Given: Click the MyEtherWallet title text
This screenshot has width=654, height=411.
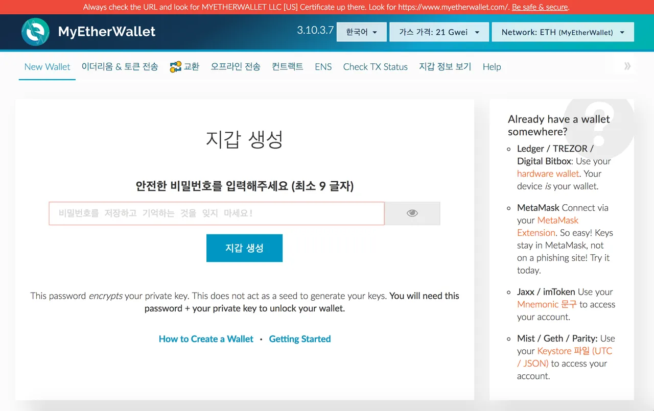Looking at the screenshot, I should pyautogui.click(x=107, y=32).
